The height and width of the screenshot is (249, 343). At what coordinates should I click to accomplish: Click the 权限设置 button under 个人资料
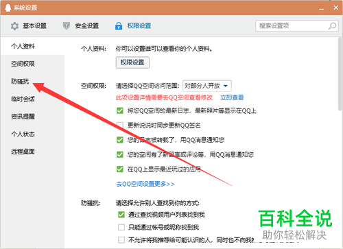[132, 62]
